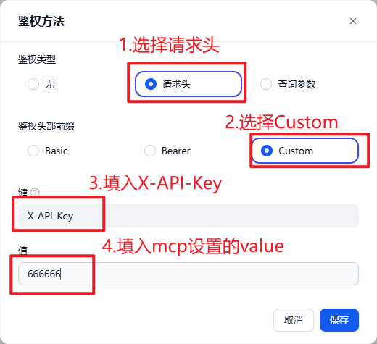This screenshot has width=377, height=344.
Task: Click the 值 field label
Action: pos(23,251)
